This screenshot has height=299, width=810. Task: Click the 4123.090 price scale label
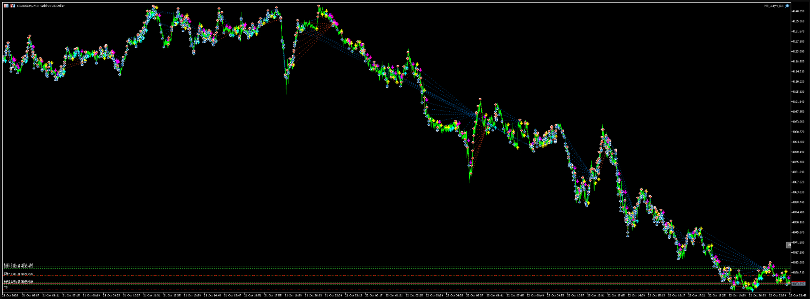pos(799,51)
